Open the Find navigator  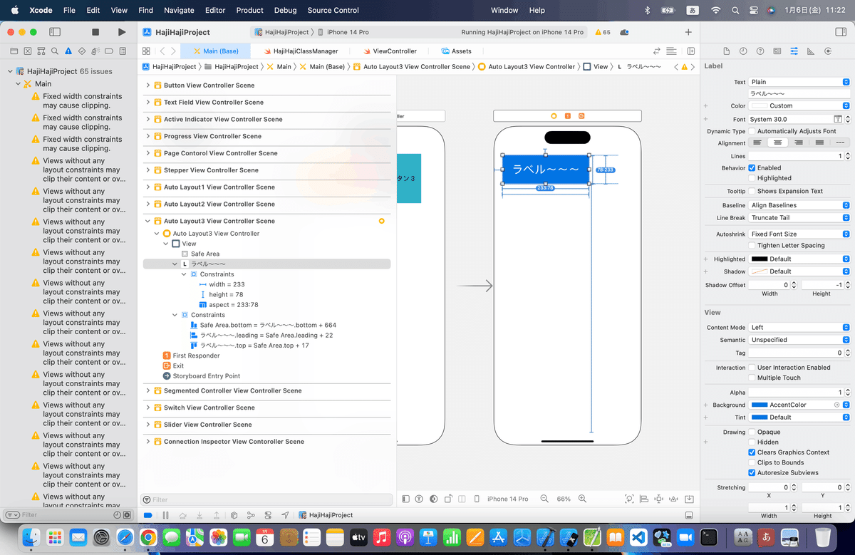pyautogui.click(x=54, y=51)
